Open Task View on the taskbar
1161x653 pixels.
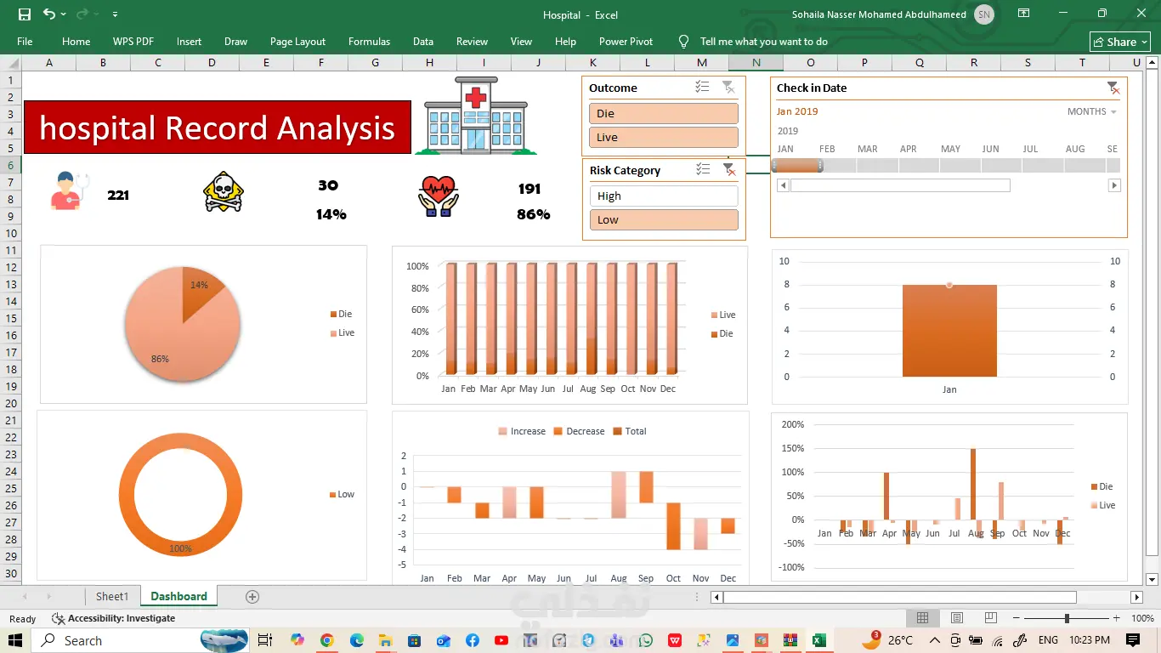[265, 640]
